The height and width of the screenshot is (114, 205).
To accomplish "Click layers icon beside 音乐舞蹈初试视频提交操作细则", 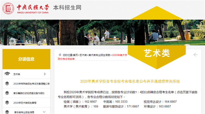I will (7, 93).
